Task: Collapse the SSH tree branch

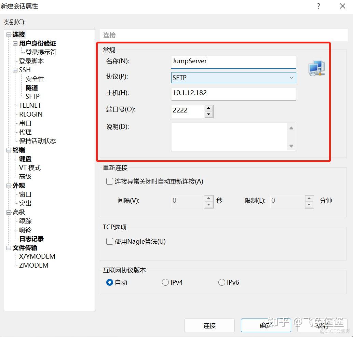Action: click(x=15, y=70)
